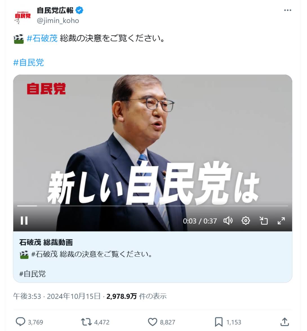The height and width of the screenshot is (331, 307).
Task: Click the reply comment icon
Action: [x=21, y=322]
